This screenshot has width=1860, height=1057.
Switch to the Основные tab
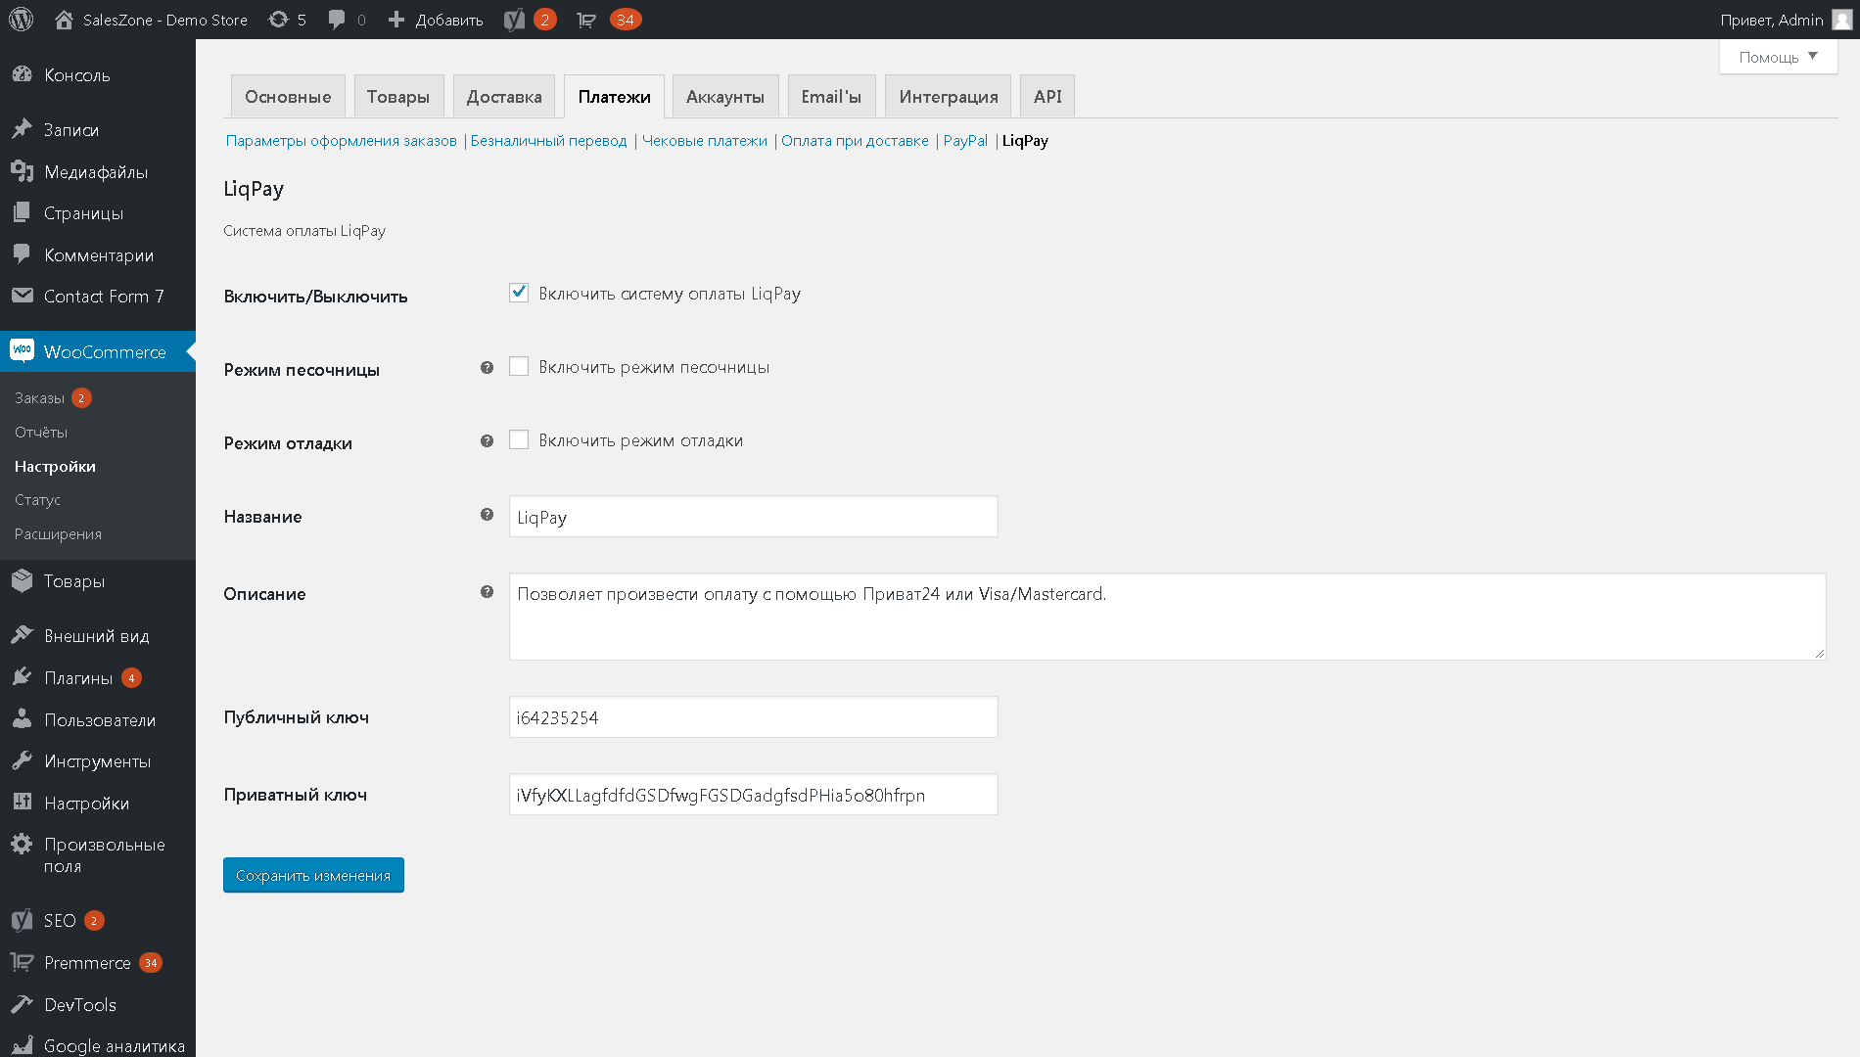pyautogui.click(x=288, y=97)
